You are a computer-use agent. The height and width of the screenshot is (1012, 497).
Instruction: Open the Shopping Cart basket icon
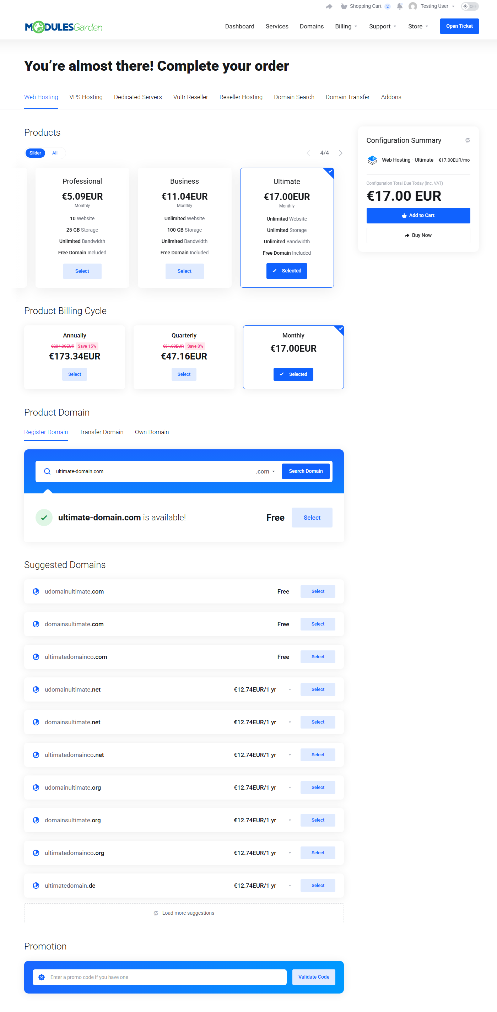pos(344,6)
